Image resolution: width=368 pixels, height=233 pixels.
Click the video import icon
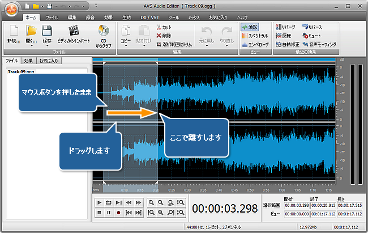74,32
